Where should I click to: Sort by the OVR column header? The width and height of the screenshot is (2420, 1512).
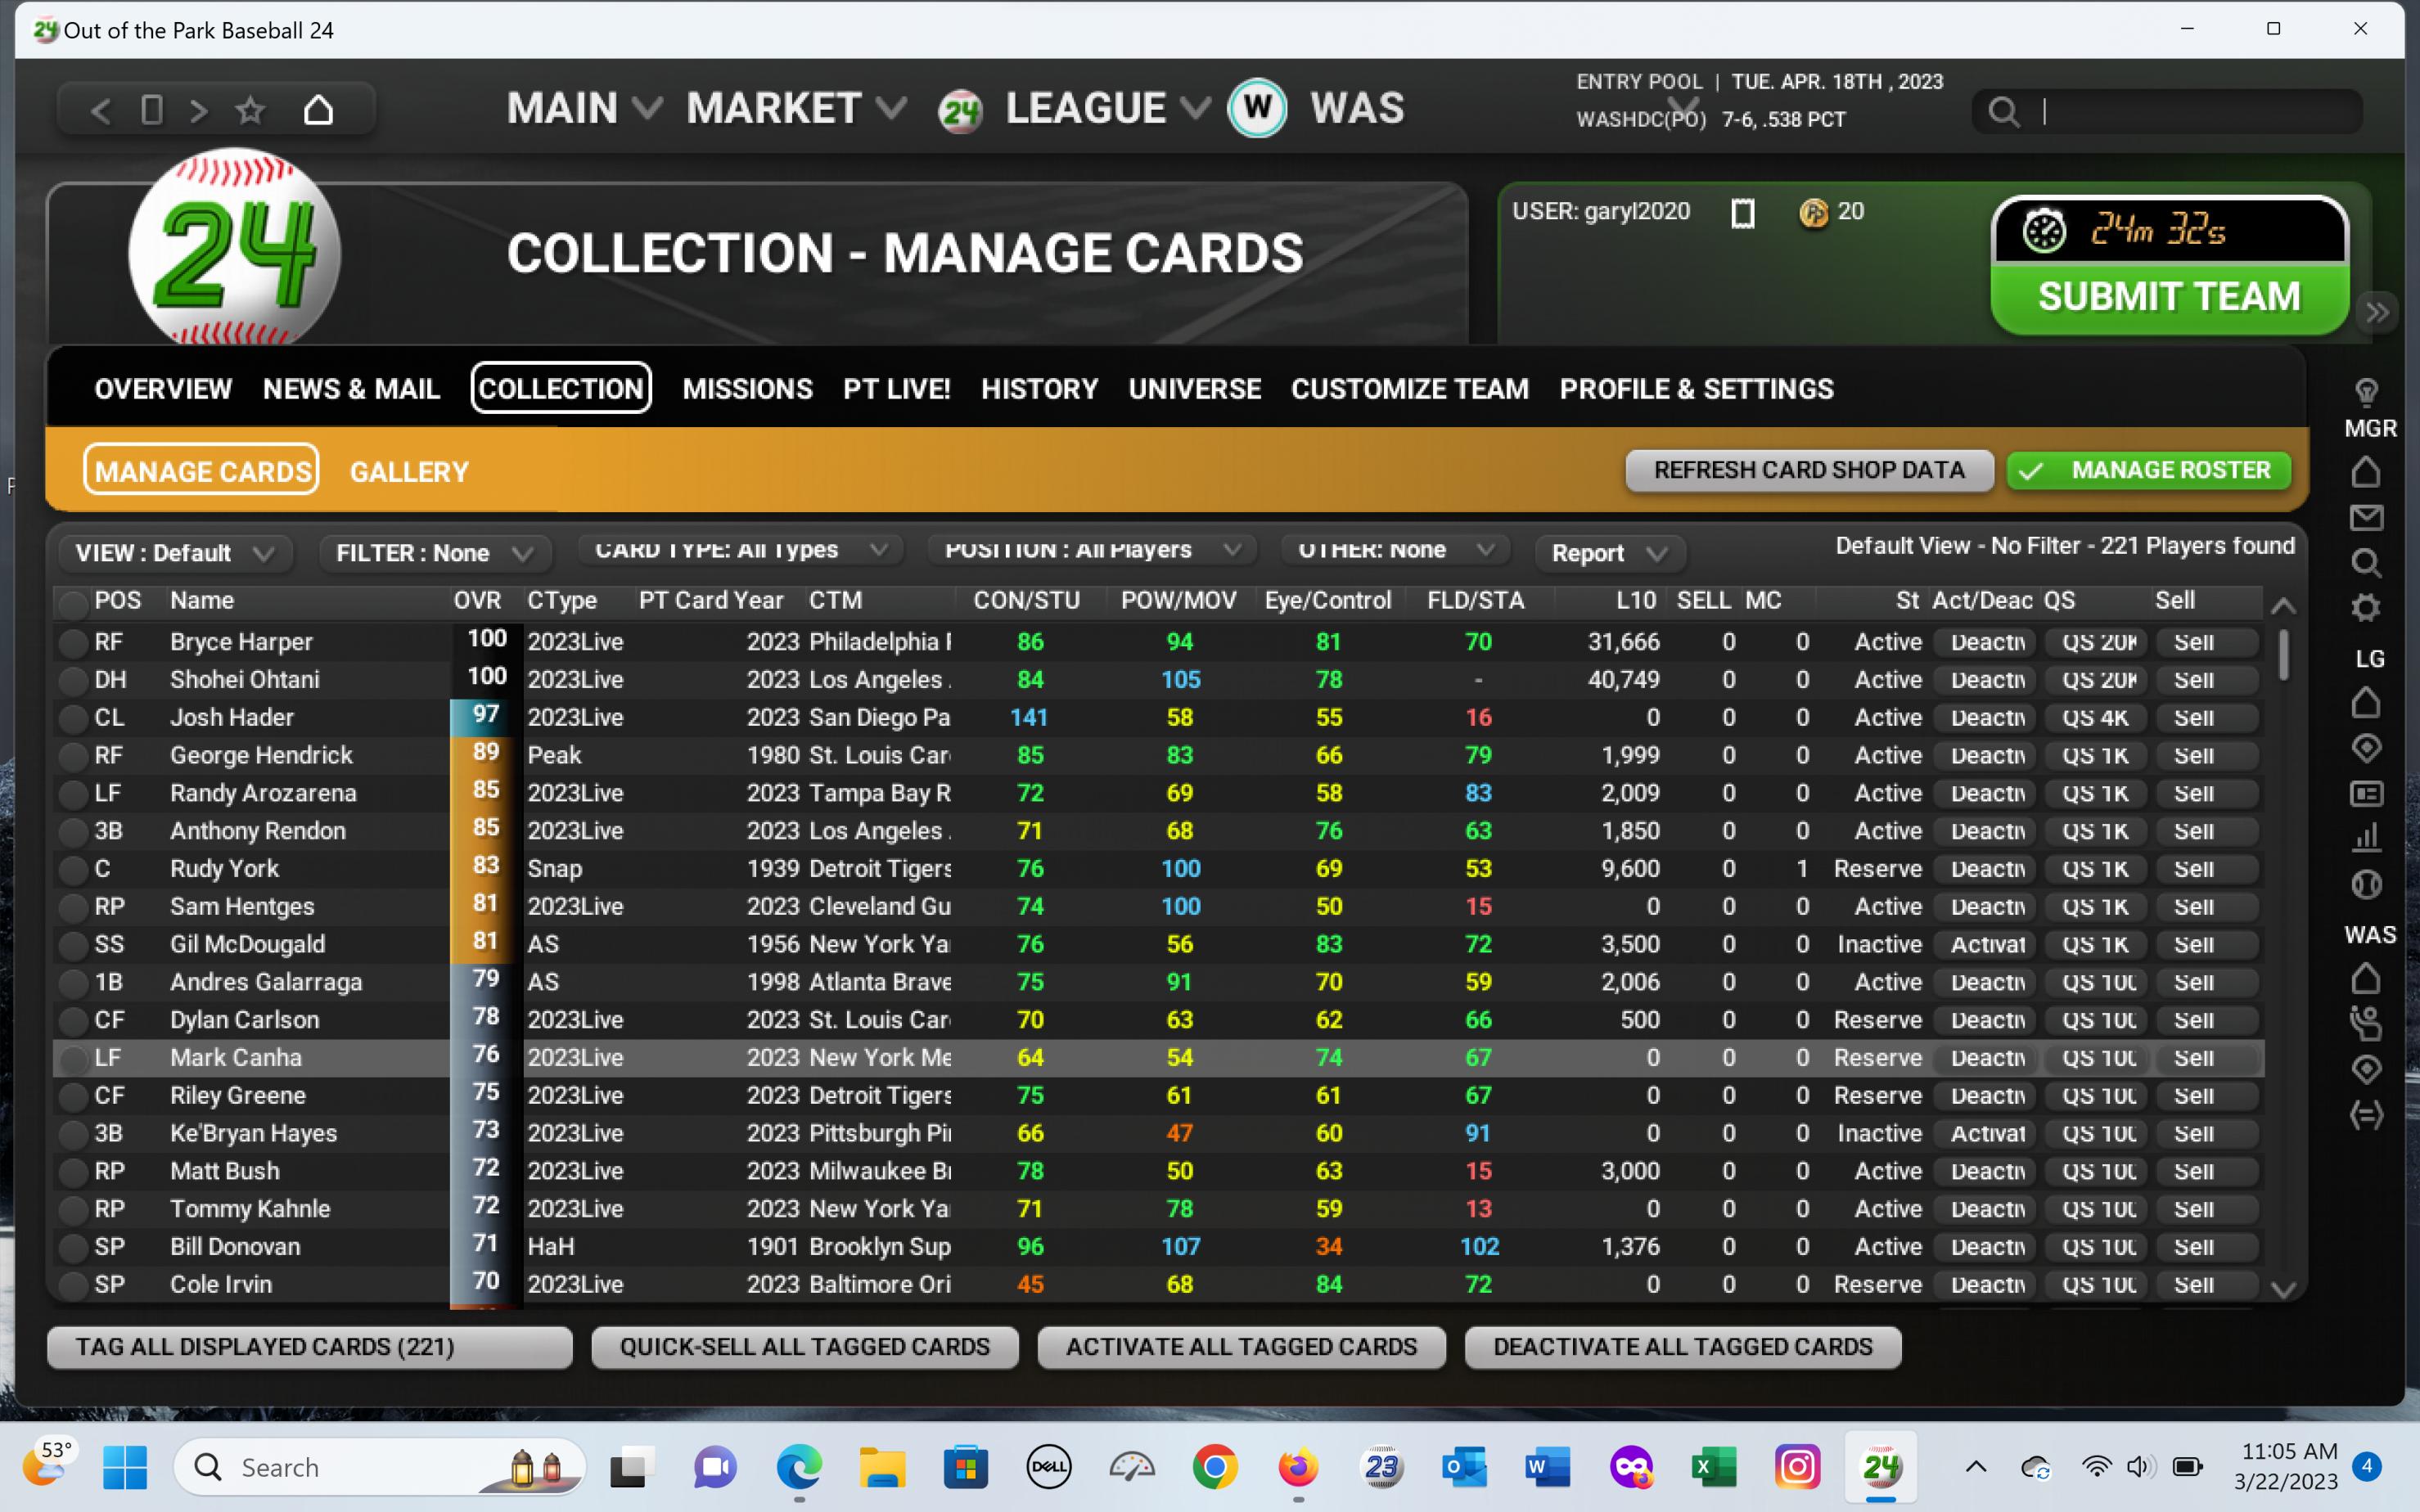pyautogui.click(x=477, y=601)
